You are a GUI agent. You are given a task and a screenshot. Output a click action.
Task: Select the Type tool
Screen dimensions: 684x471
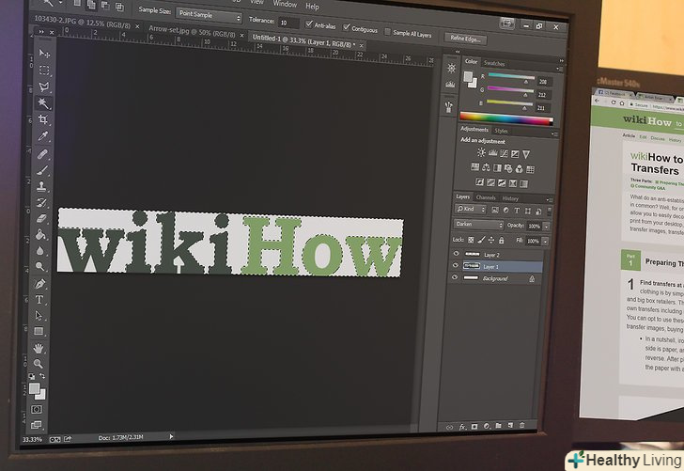[x=39, y=300]
